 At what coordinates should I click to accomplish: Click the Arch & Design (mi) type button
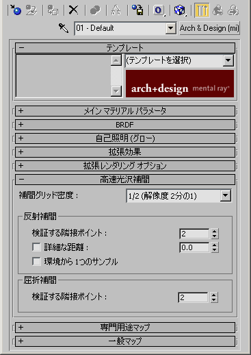pos(209,28)
